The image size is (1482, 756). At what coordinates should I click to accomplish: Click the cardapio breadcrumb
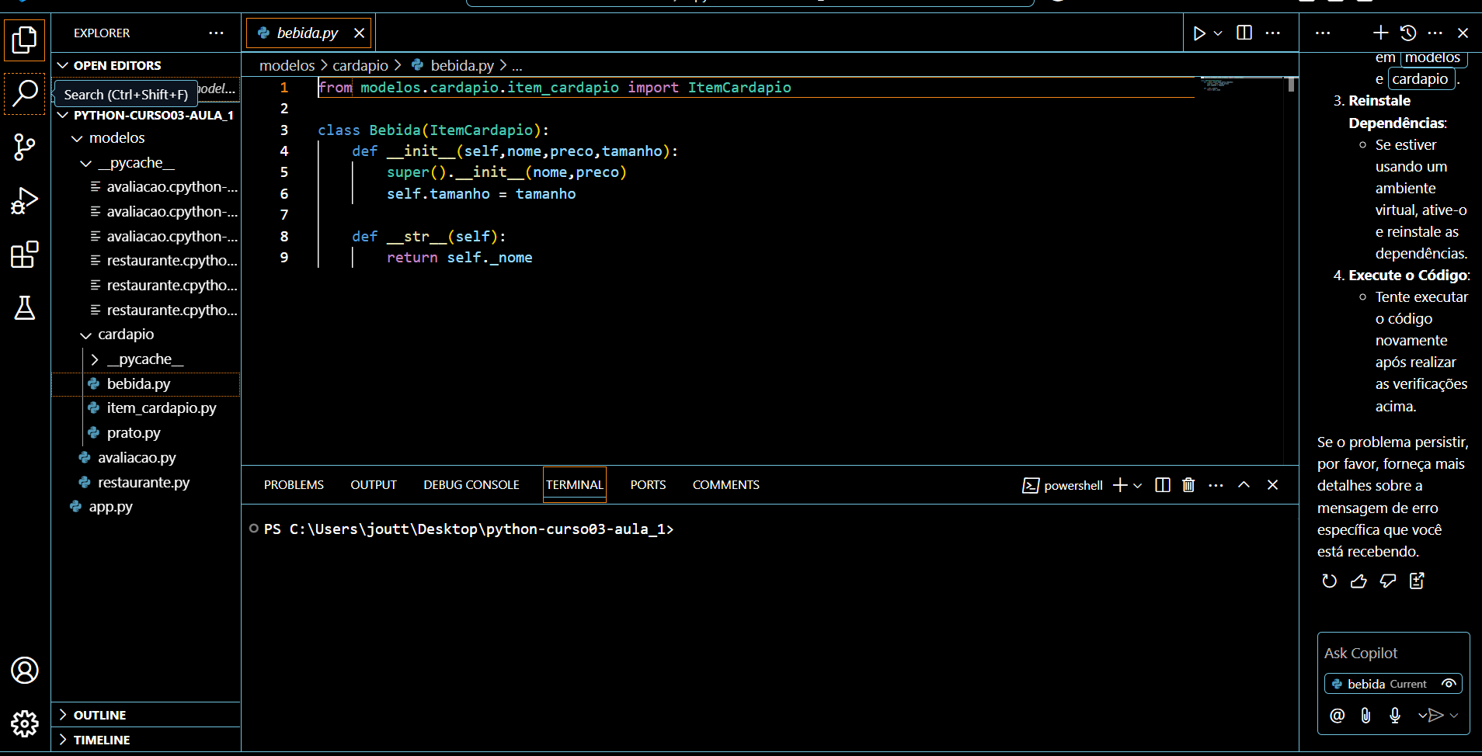360,66
